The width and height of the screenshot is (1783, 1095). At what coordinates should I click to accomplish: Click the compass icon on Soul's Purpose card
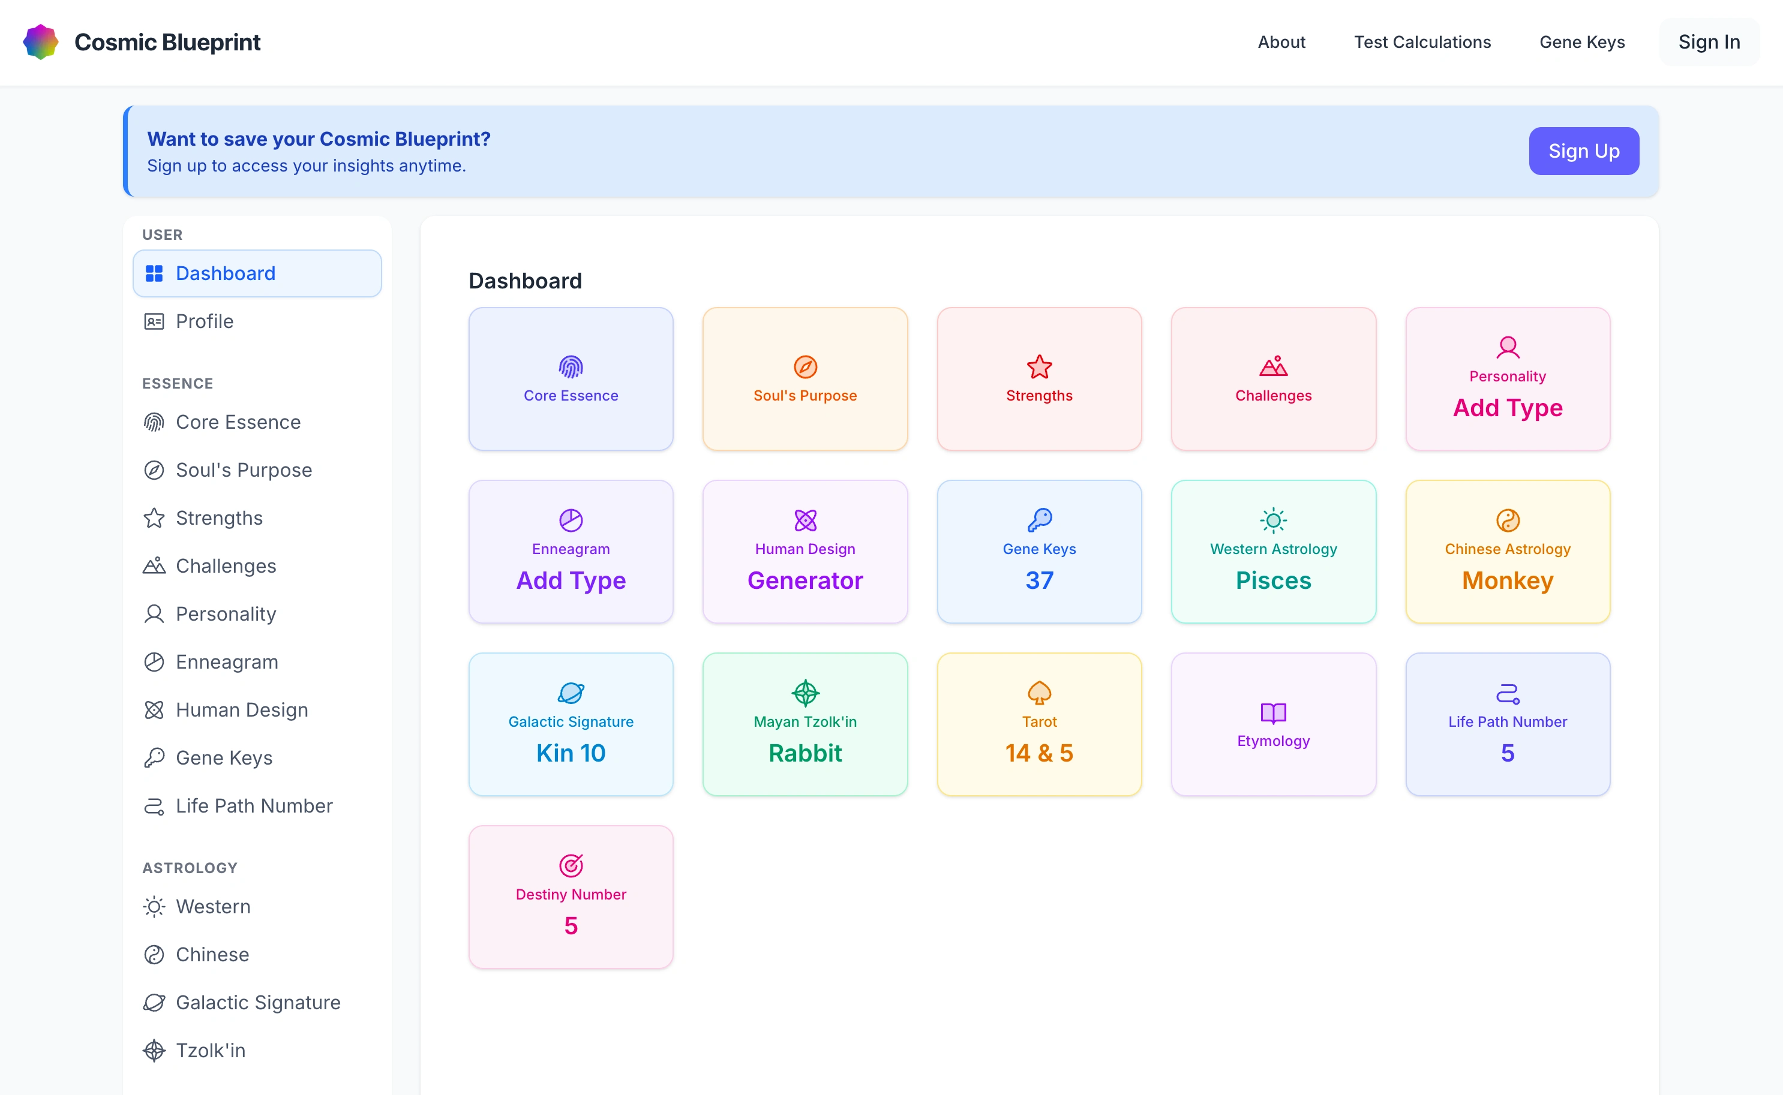click(805, 367)
